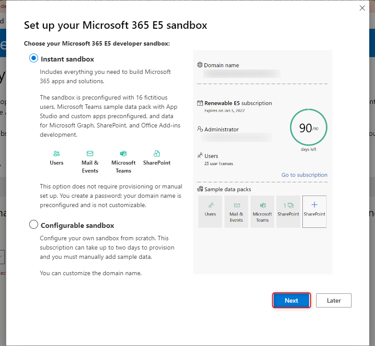Viewport: 375px width, 346px height.
Task: Click the blurred Administrator value
Action: (x=237, y=138)
